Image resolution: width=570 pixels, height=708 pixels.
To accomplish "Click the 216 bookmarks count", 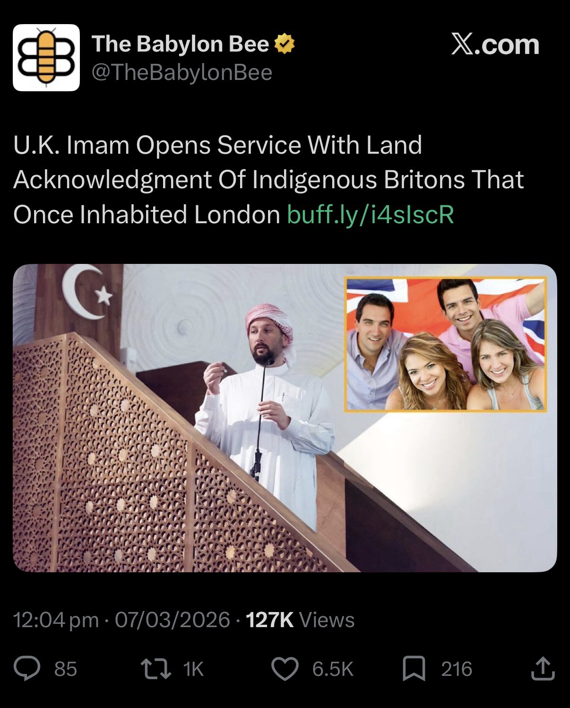I will 457,669.
